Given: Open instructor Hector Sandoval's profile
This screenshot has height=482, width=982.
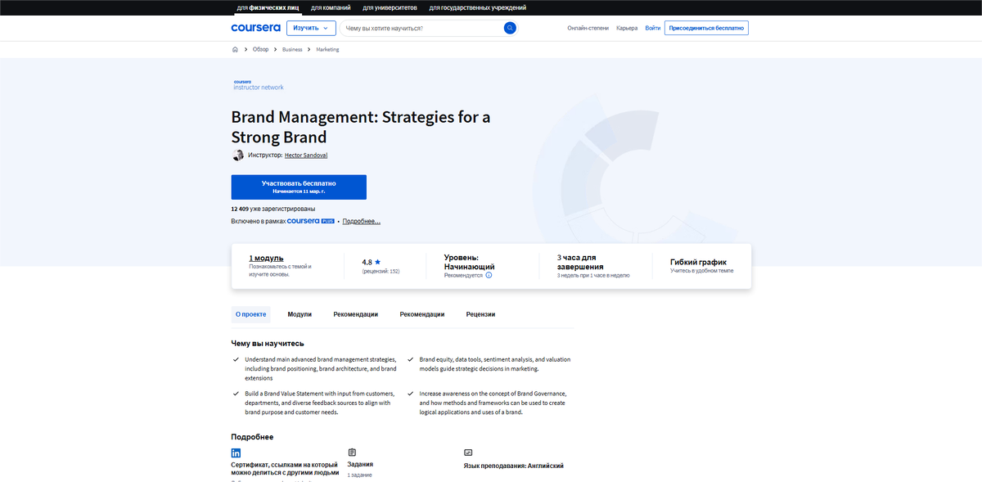Looking at the screenshot, I should pyautogui.click(x=306, y=155).
